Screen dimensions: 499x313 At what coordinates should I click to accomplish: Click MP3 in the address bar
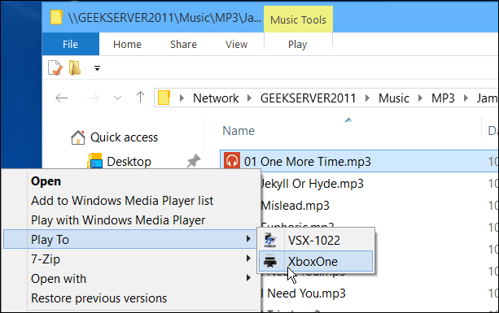click(x=443, y=98)
